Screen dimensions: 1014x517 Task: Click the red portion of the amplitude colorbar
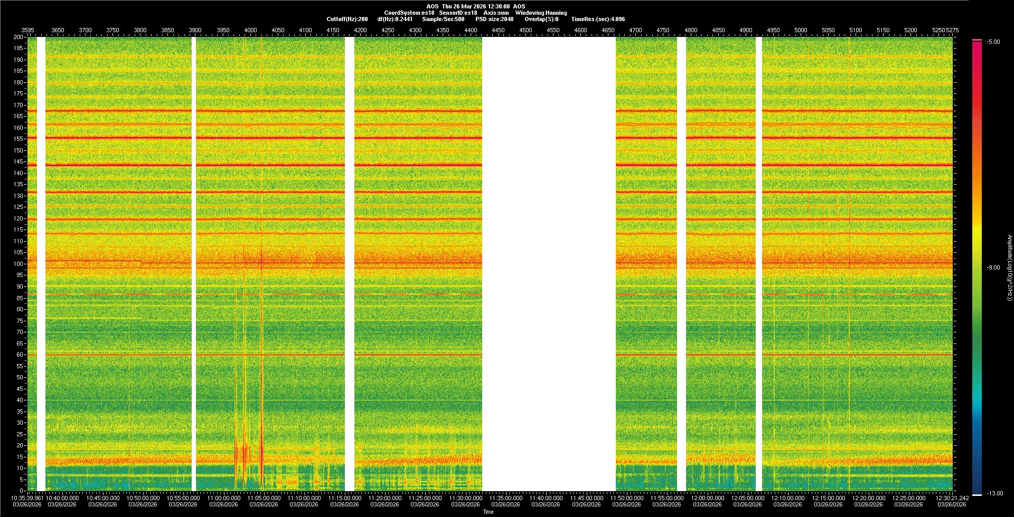pos(977,79)
